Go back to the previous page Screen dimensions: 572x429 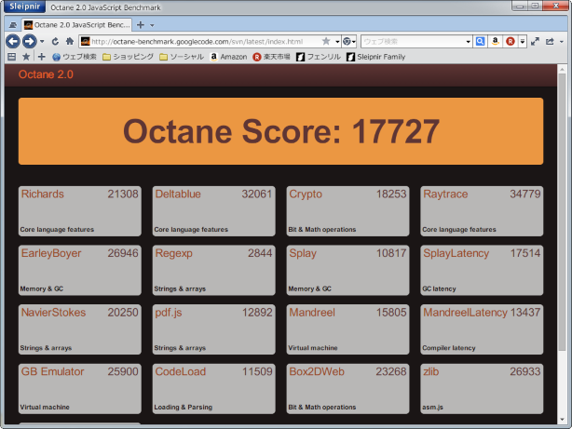(x=13, y=41)
